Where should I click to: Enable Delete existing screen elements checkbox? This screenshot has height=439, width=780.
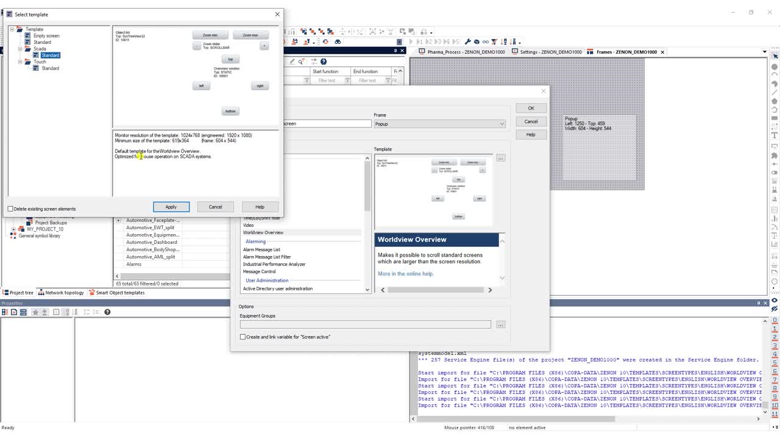10,209
